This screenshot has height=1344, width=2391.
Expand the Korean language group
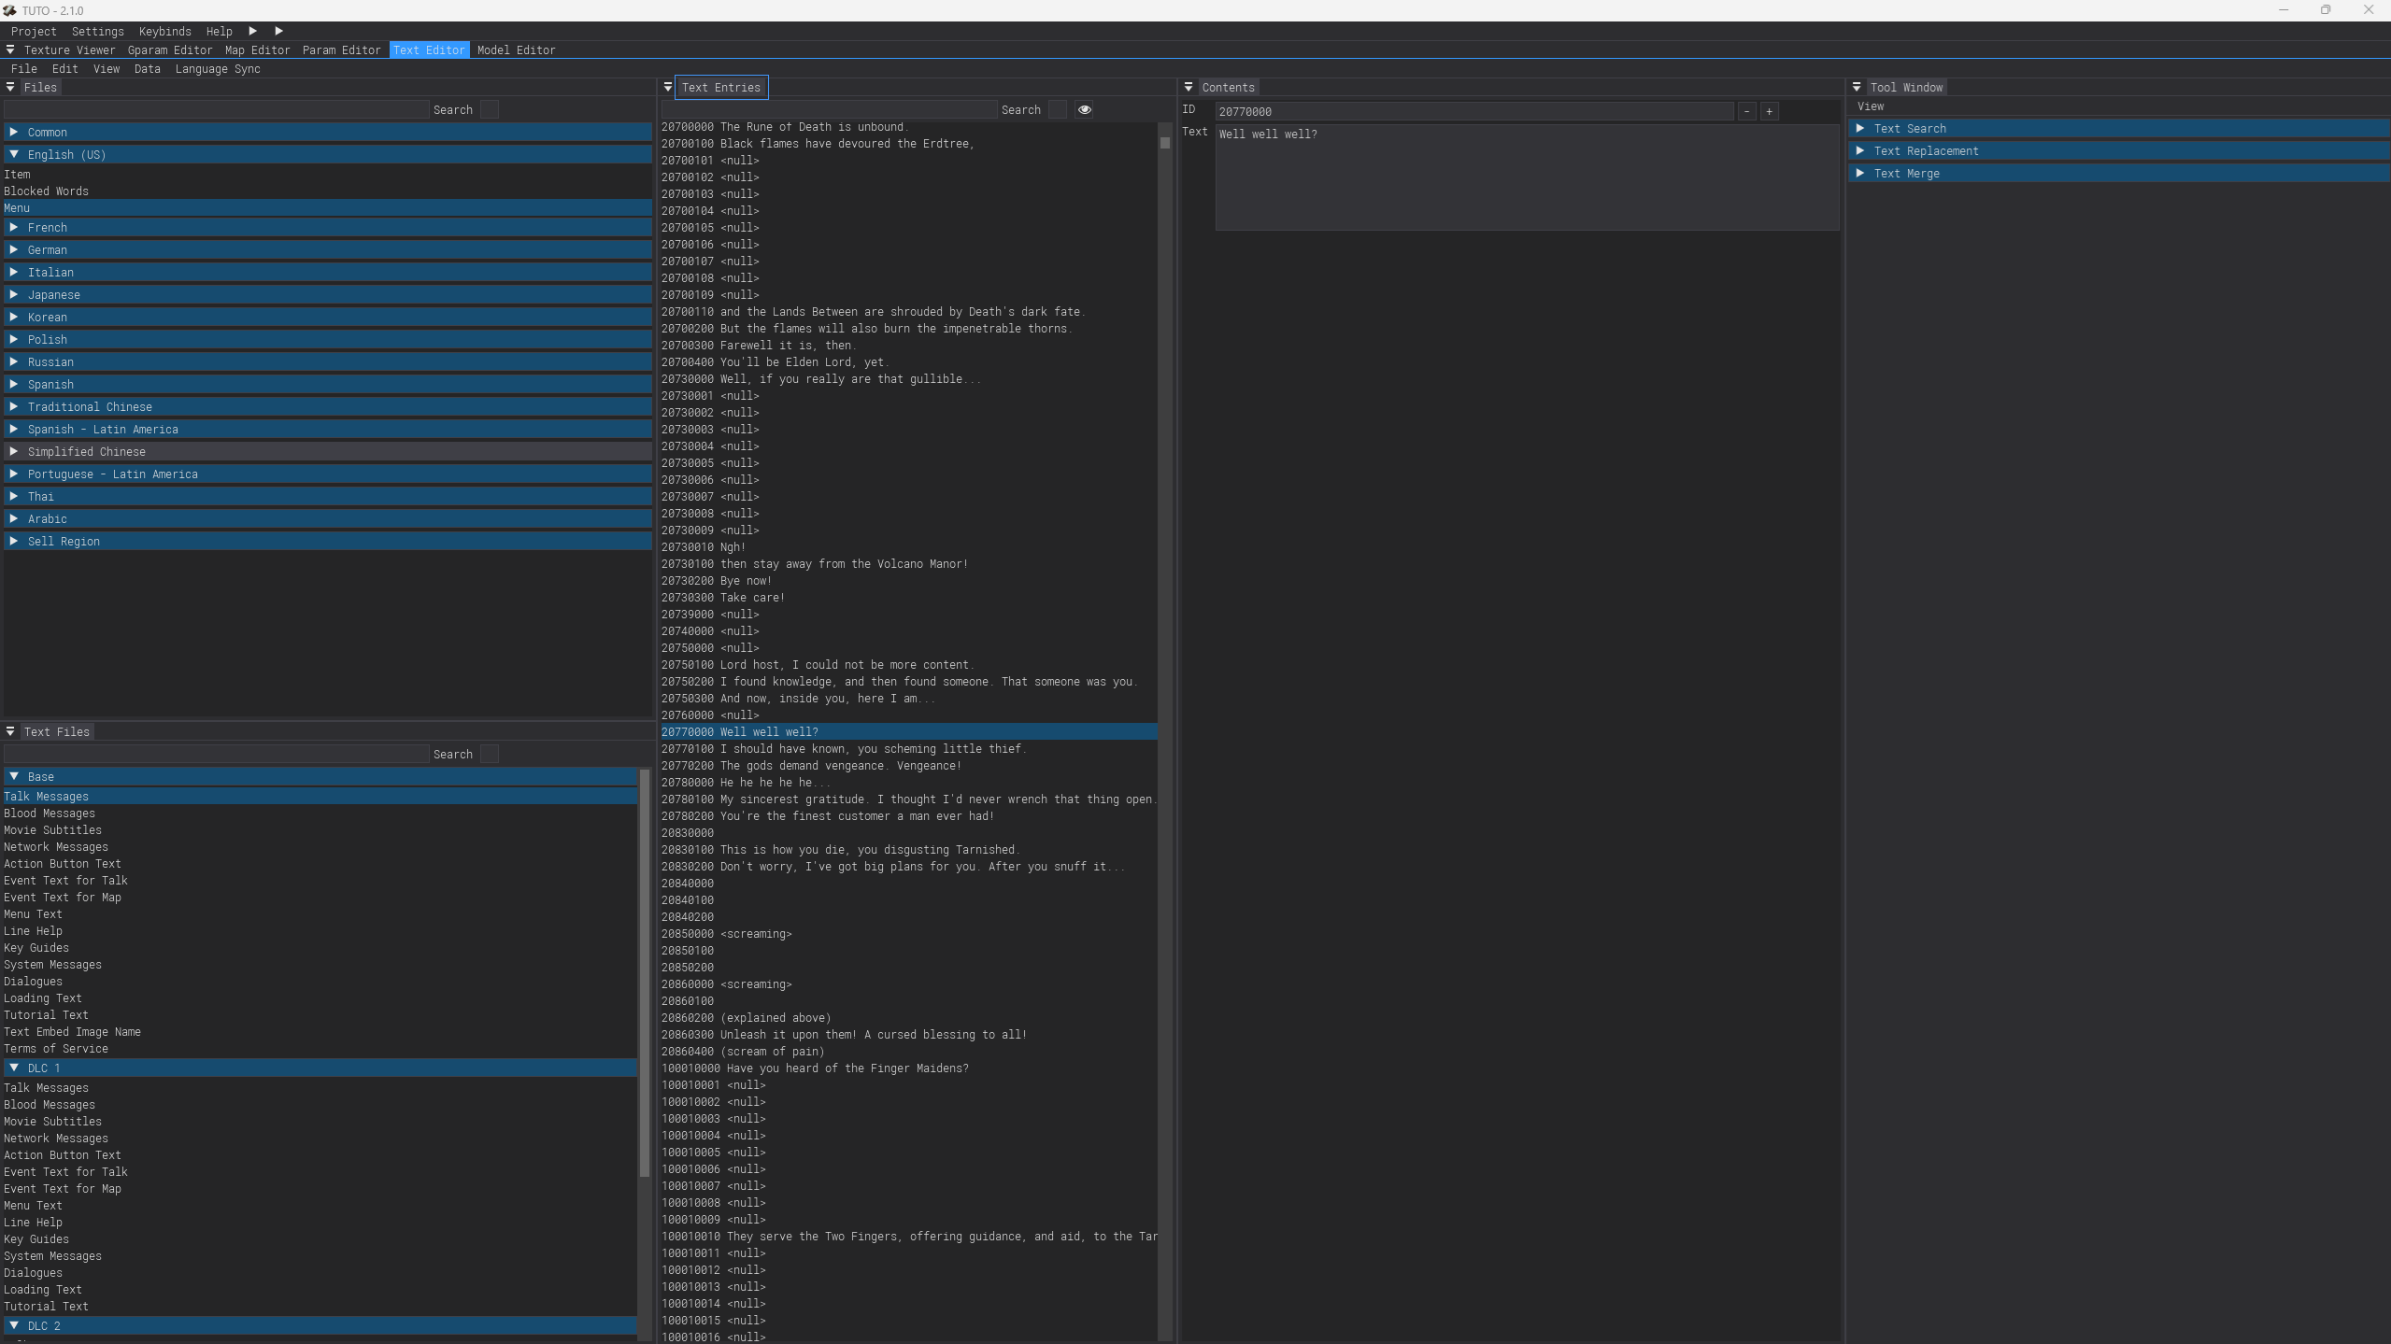[328, 318]
